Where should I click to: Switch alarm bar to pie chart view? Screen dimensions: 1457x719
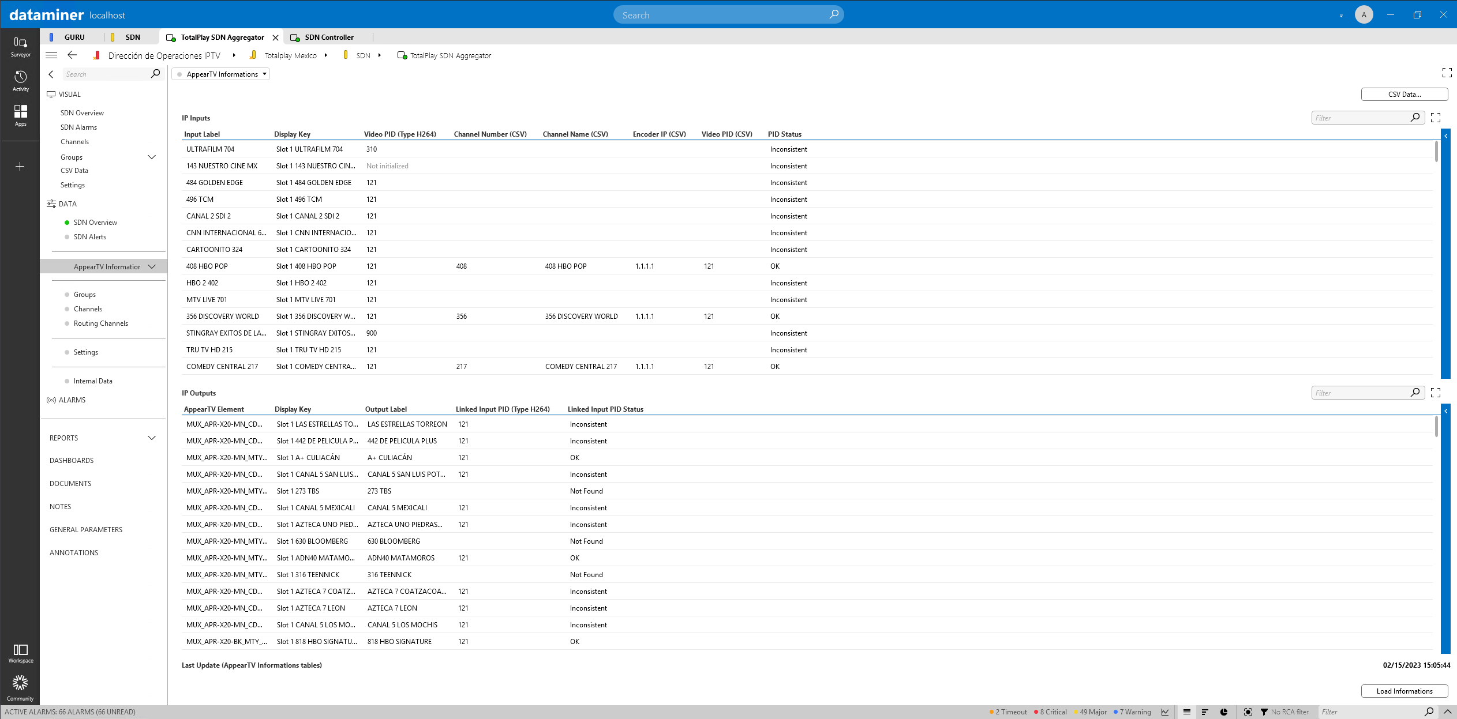tap(1224, 712)
